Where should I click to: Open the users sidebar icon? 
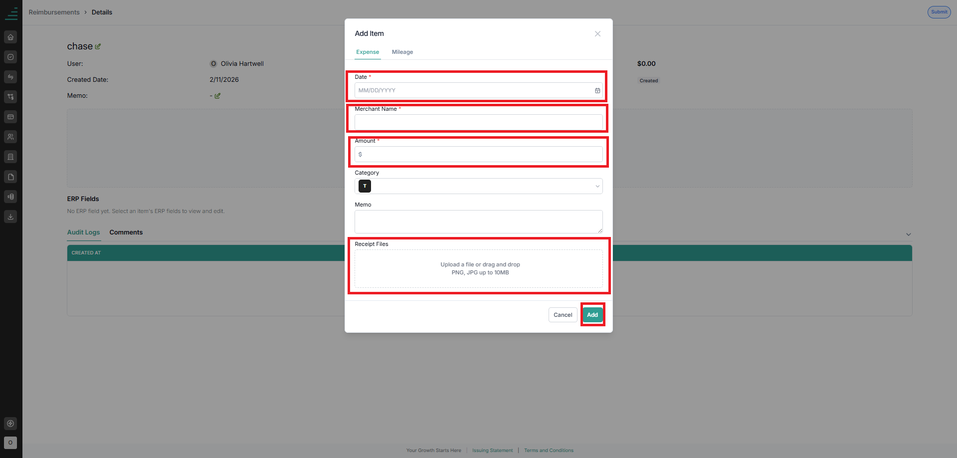(10, 137)
